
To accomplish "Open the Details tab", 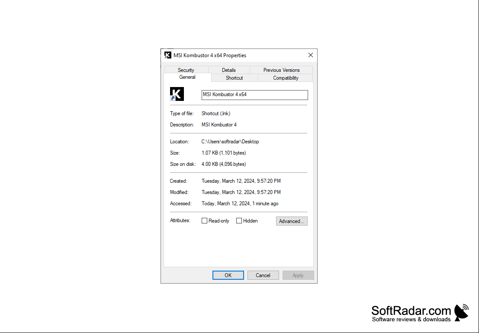I will [228, 70].
